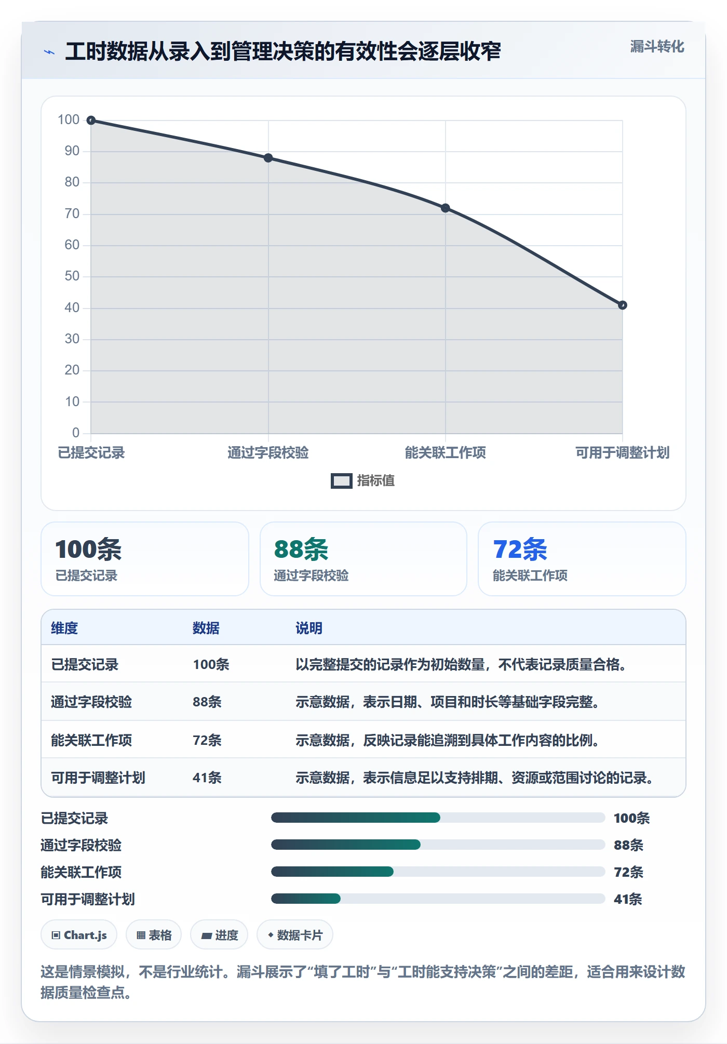Click the 通过字段校验 progress bar
This screenshot has height=1044, width=727.
(x=438, y=845)
